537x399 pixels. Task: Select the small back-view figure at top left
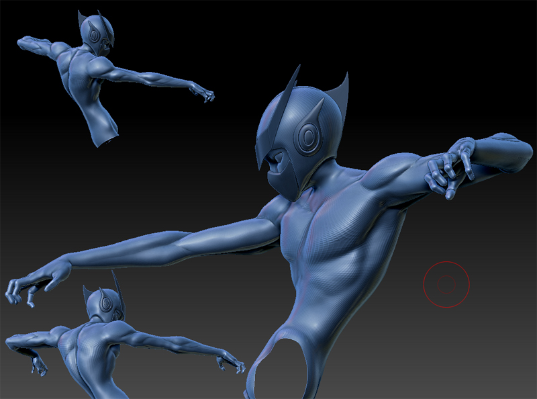[x=115, y=78]
